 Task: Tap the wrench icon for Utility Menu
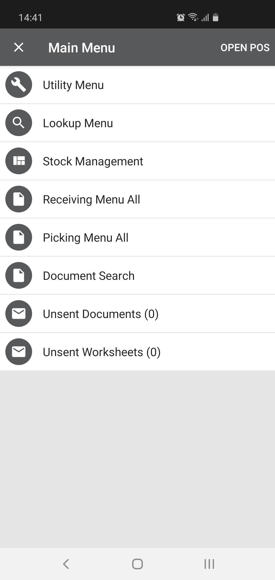coord(19,85)
